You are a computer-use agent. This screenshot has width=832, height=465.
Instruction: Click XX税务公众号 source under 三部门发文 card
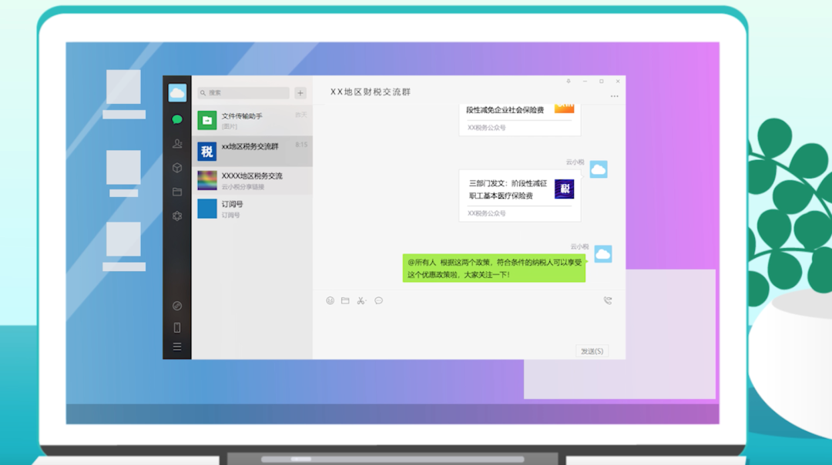click(x=487, y=214)
